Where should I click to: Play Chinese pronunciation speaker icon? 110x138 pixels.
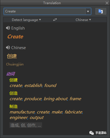[x=8, y=47]
